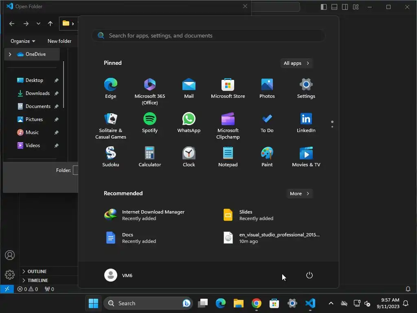Viewport: 417px width, 313px height.
Task: Click the power button in Start menu
Action: tap(309, 275)
